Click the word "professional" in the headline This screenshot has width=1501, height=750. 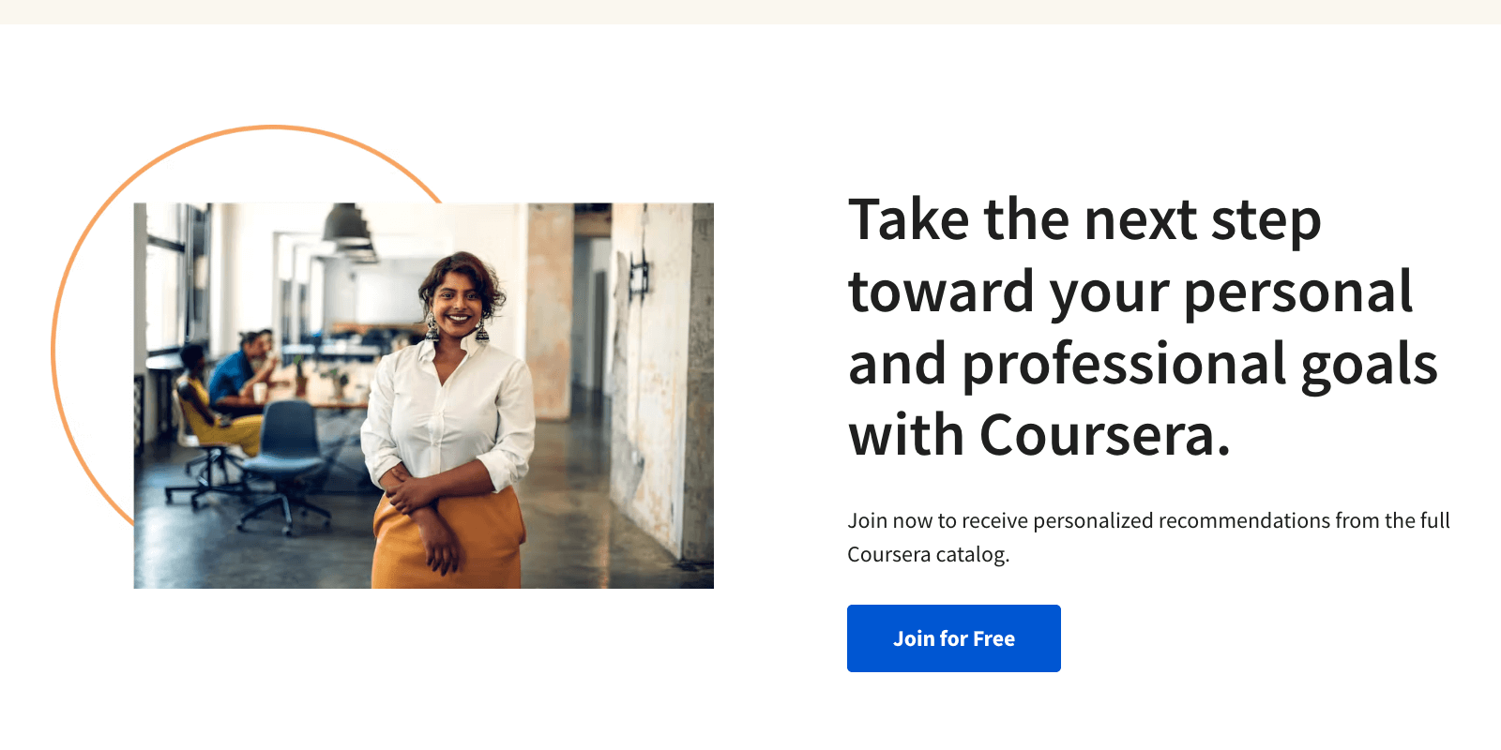click(x=1124, y=365)
